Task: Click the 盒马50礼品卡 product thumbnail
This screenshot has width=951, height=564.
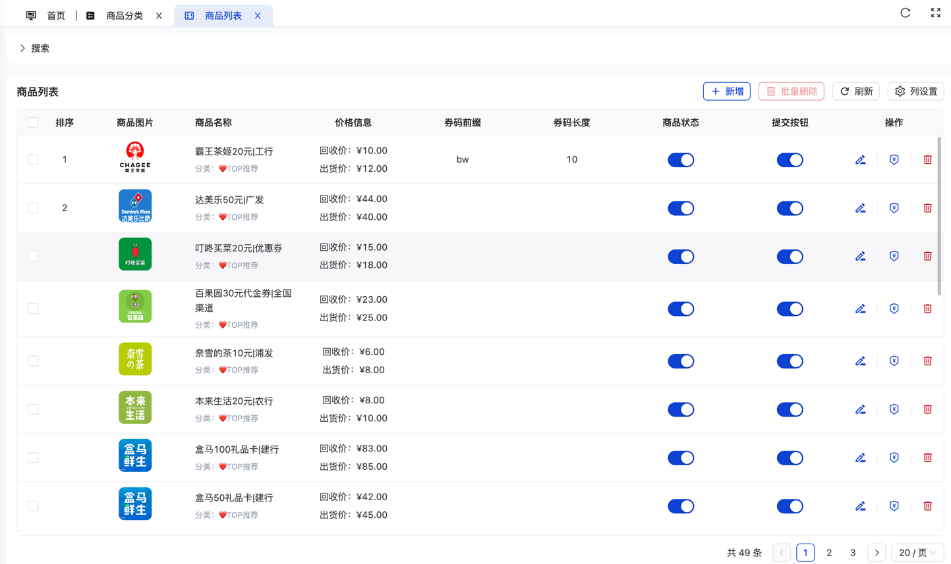Action: coord(135,503)
